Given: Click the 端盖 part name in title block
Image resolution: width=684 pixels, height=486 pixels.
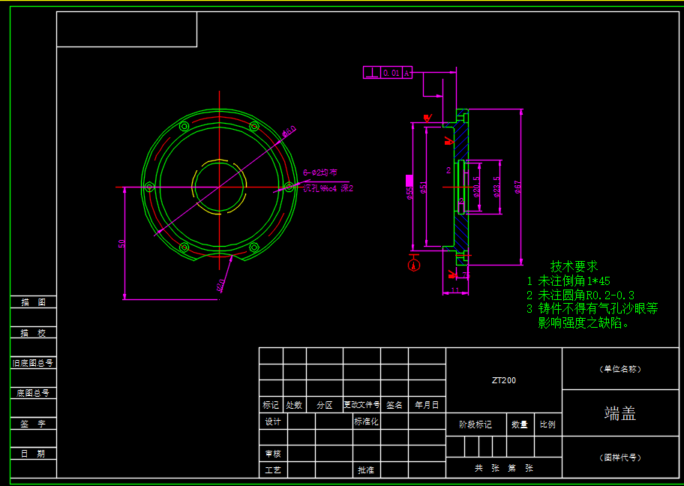Looking at the screenshot, I should (620, 413).
